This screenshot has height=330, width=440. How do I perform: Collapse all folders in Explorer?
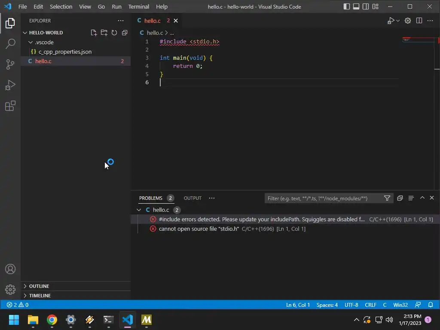coord(125,33)
